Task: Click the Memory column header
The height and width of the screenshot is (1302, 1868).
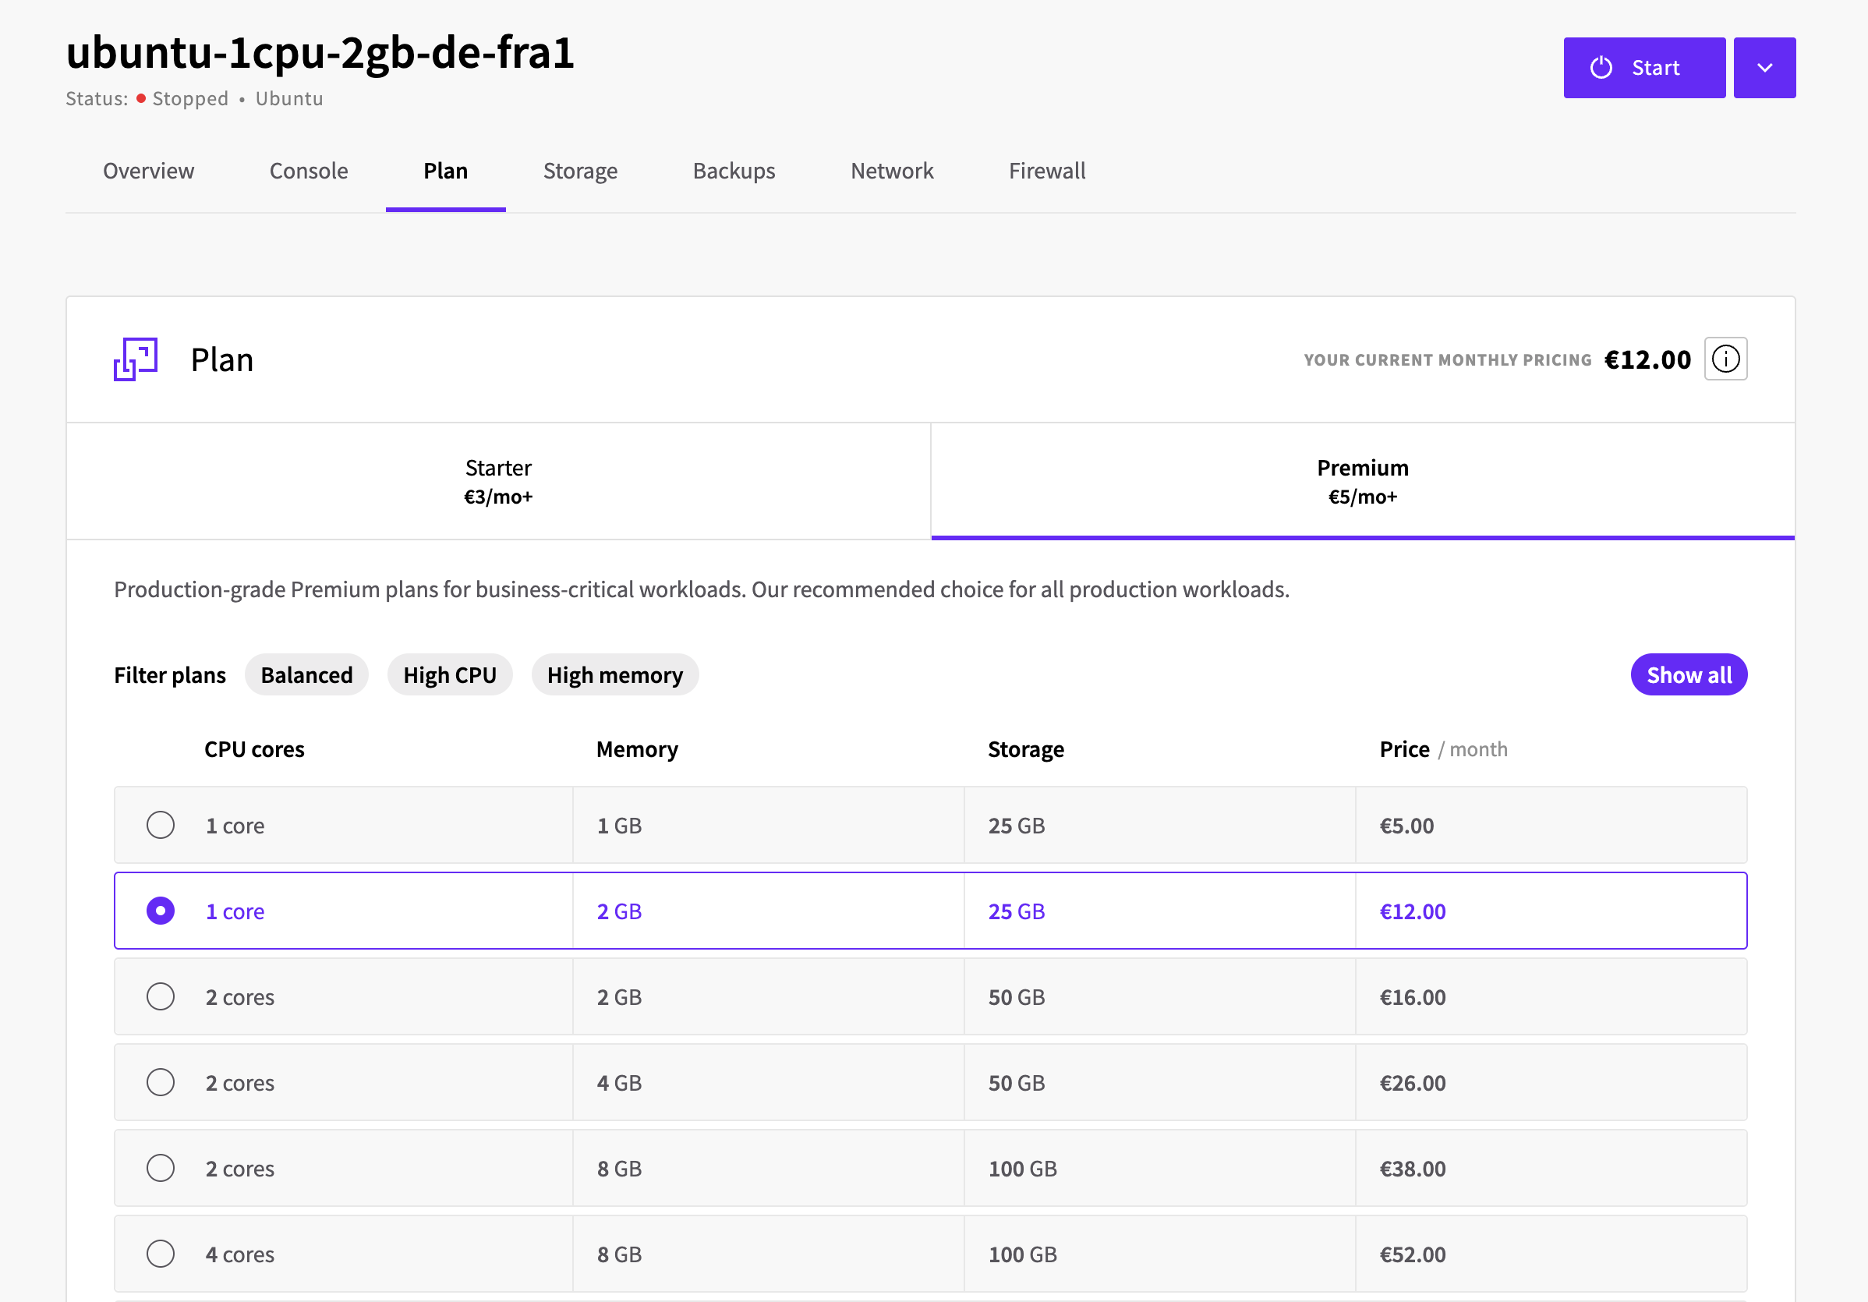Action: (x=637, y=749)
